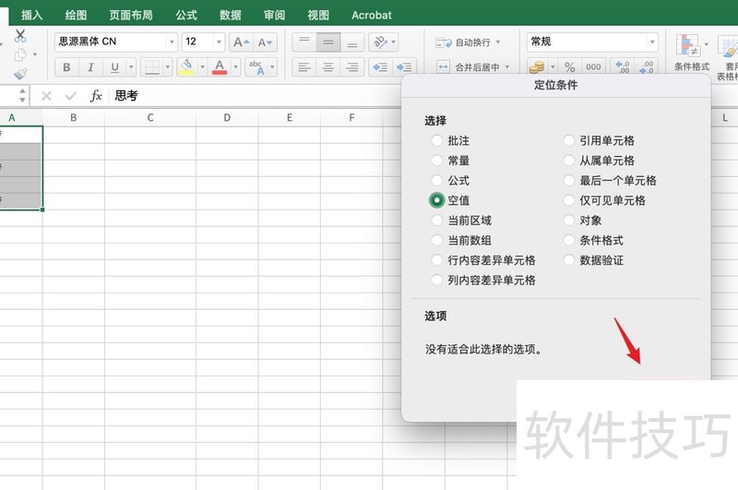
Task: Open the 页面布局 ribbon tab
Action: click(x=131, y=15)
